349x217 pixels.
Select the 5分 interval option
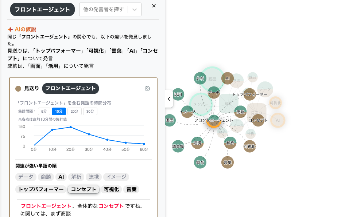click(x=44, y=112)
